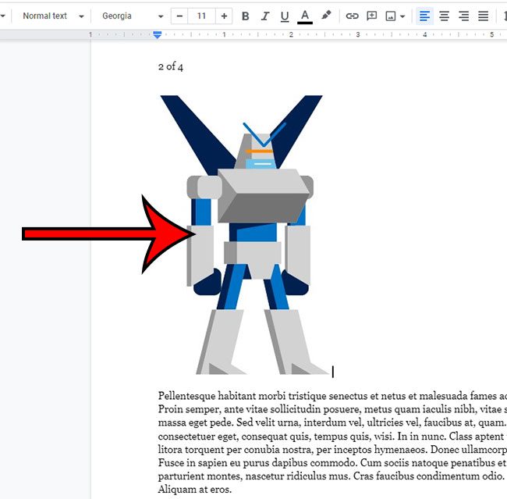507x499 pixels.
Task: Expand the insert image dropdown arrow
Action: (402, 16)
